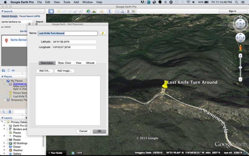Image resolution: width=249 pixels, height=156 pixels.
Task: Click the North indicator on compass
Action: point(240,17)
